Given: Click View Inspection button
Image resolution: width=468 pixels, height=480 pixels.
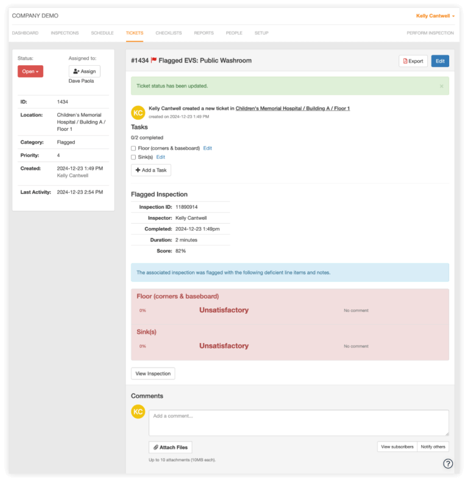Looking at the screenshot, I should [153, 373].
